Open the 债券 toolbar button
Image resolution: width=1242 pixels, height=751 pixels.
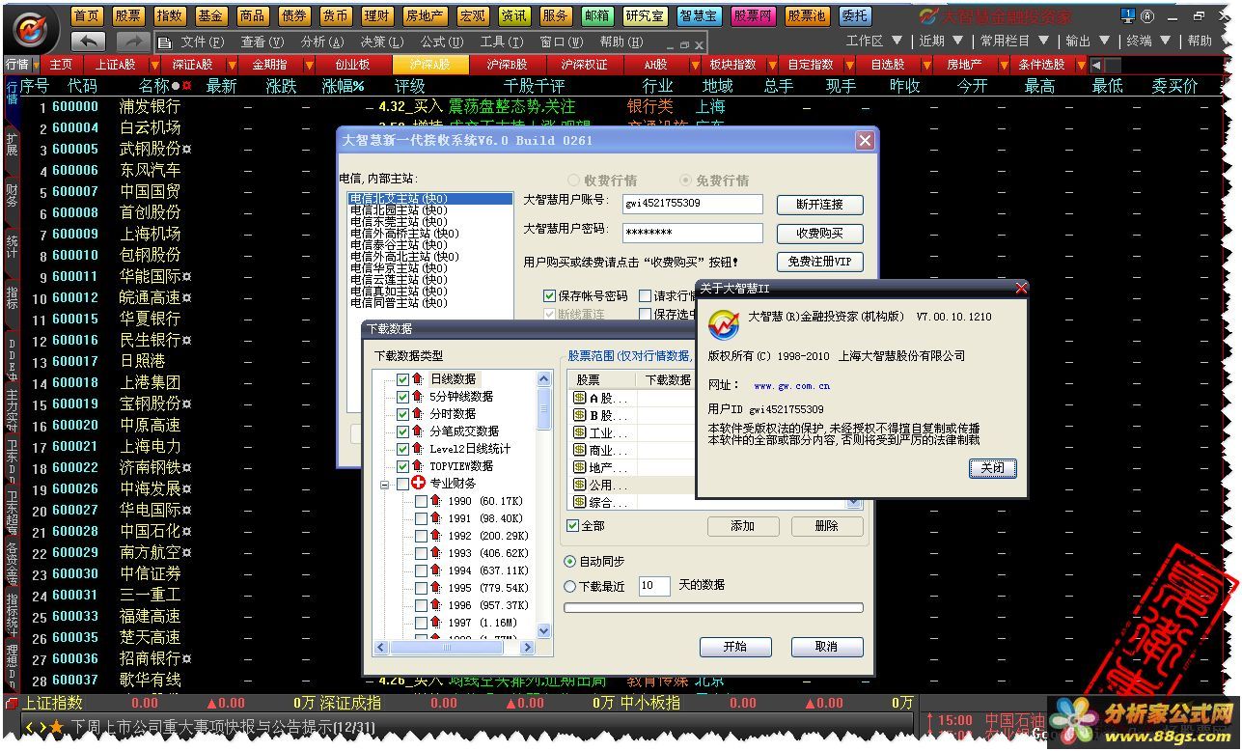click(293, 16)
